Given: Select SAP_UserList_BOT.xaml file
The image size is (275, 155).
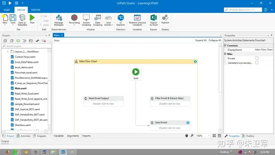Looking at the screenshot, I should tap(27, 109).
